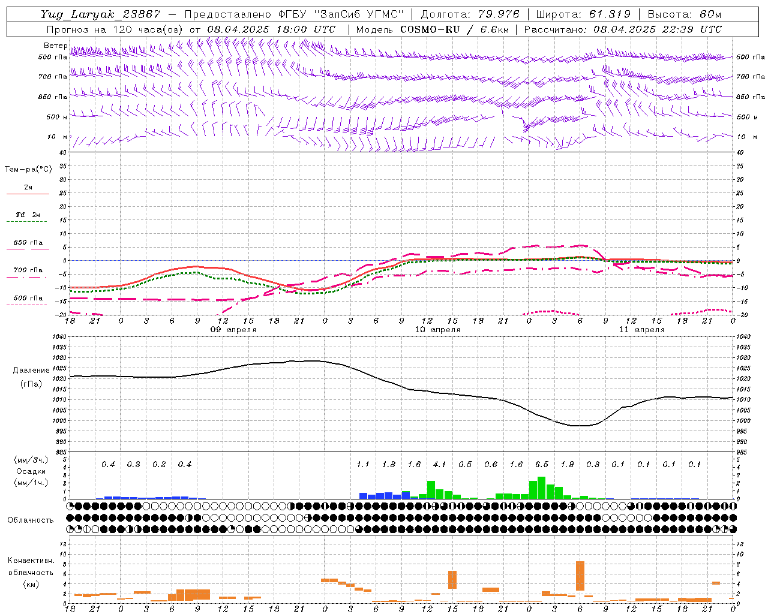
Task: Click the 0.6 precipitation total
Action: pos(490,465)
